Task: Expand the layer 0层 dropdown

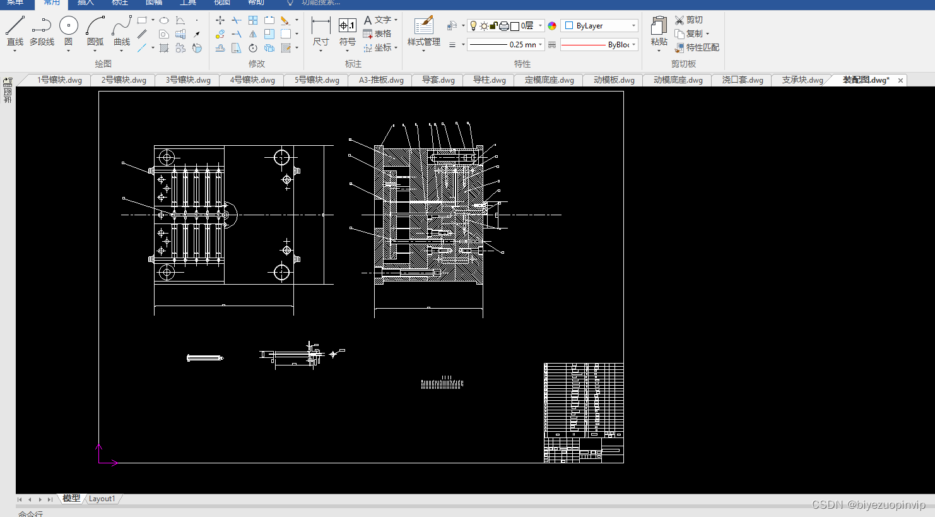Action: tap(540, 25)
